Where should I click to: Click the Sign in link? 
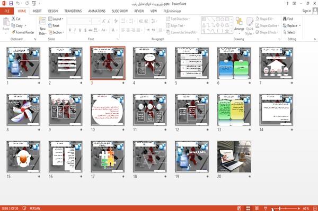point(306,11)
